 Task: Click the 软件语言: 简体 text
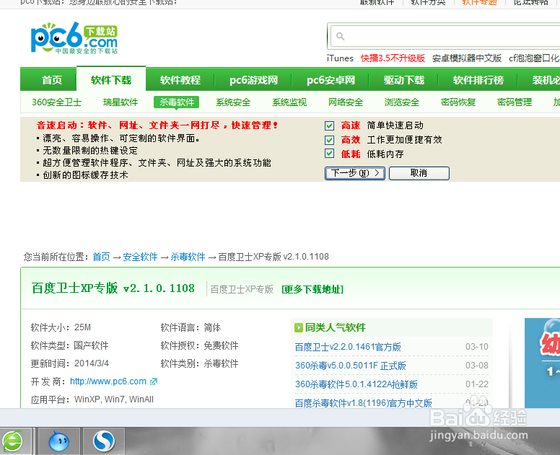191,327
